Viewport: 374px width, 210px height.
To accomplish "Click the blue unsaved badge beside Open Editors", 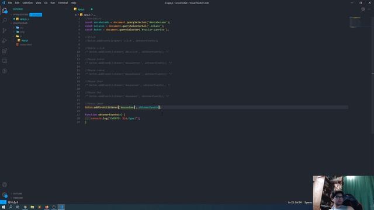I will tap(36, 15).
